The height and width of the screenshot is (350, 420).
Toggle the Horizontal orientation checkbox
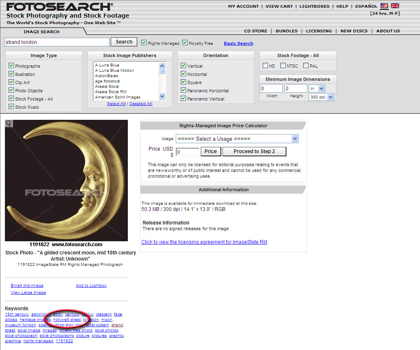(184, 73)
